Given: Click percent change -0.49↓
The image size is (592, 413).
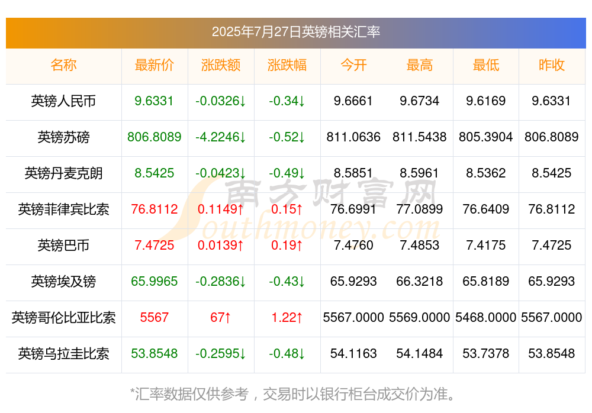Looking at the screenshot, I should [x=287, y=173].
